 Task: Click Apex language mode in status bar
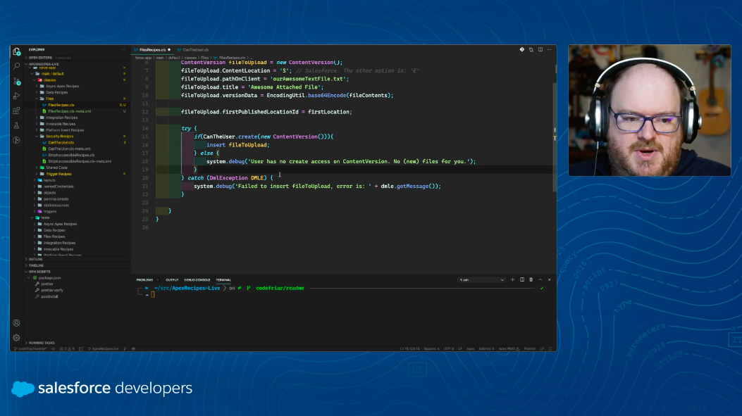point(471,349)
